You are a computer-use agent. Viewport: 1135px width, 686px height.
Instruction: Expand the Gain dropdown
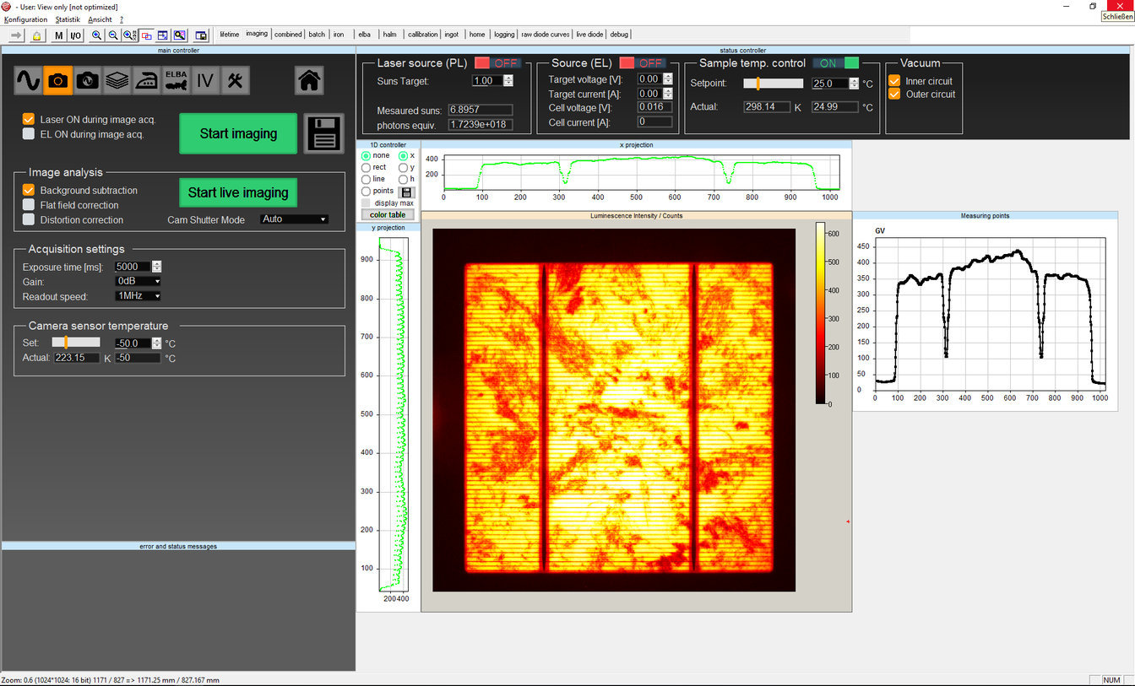point(138,282)
